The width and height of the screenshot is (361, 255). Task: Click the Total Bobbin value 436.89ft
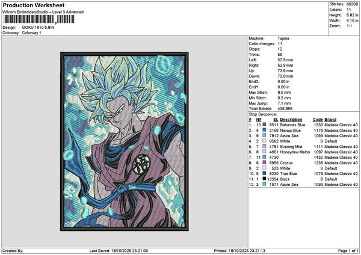(x=285, y=109)
